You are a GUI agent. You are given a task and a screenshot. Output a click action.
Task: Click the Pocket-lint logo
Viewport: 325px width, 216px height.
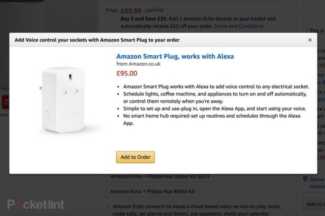(x=36, y=204)
